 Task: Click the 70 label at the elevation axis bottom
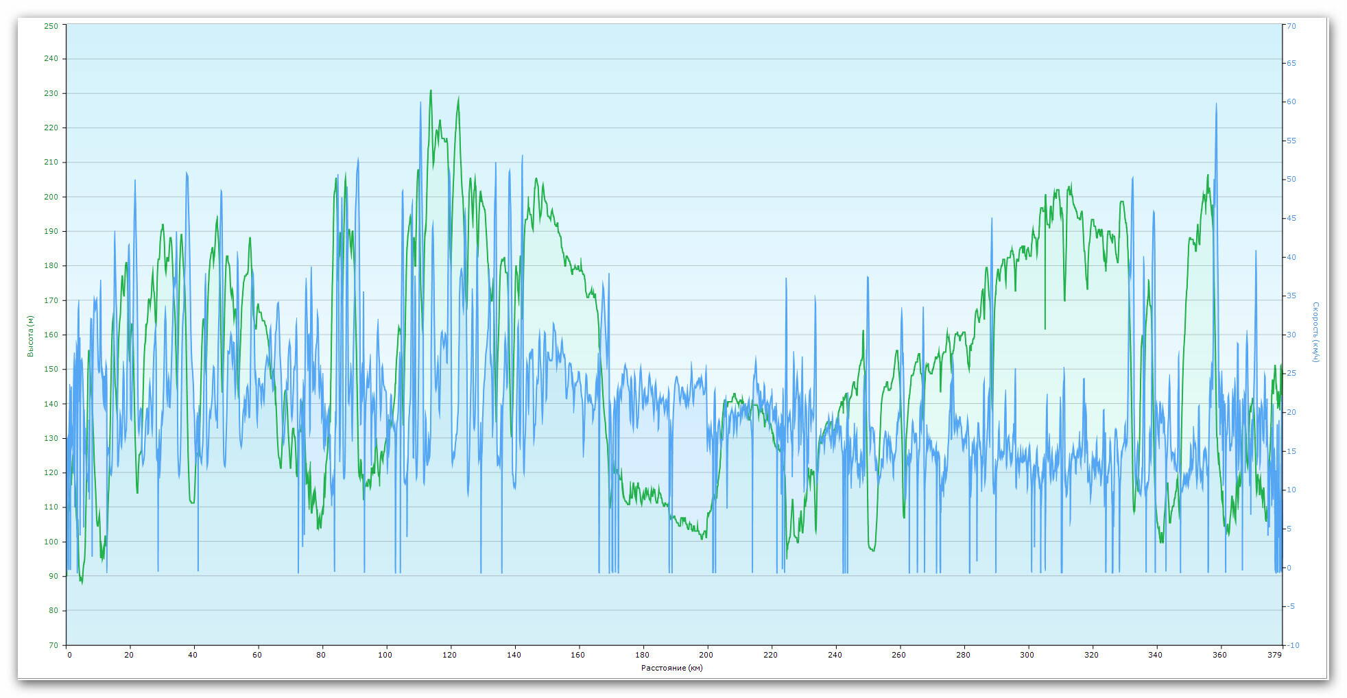coord(53,645)
